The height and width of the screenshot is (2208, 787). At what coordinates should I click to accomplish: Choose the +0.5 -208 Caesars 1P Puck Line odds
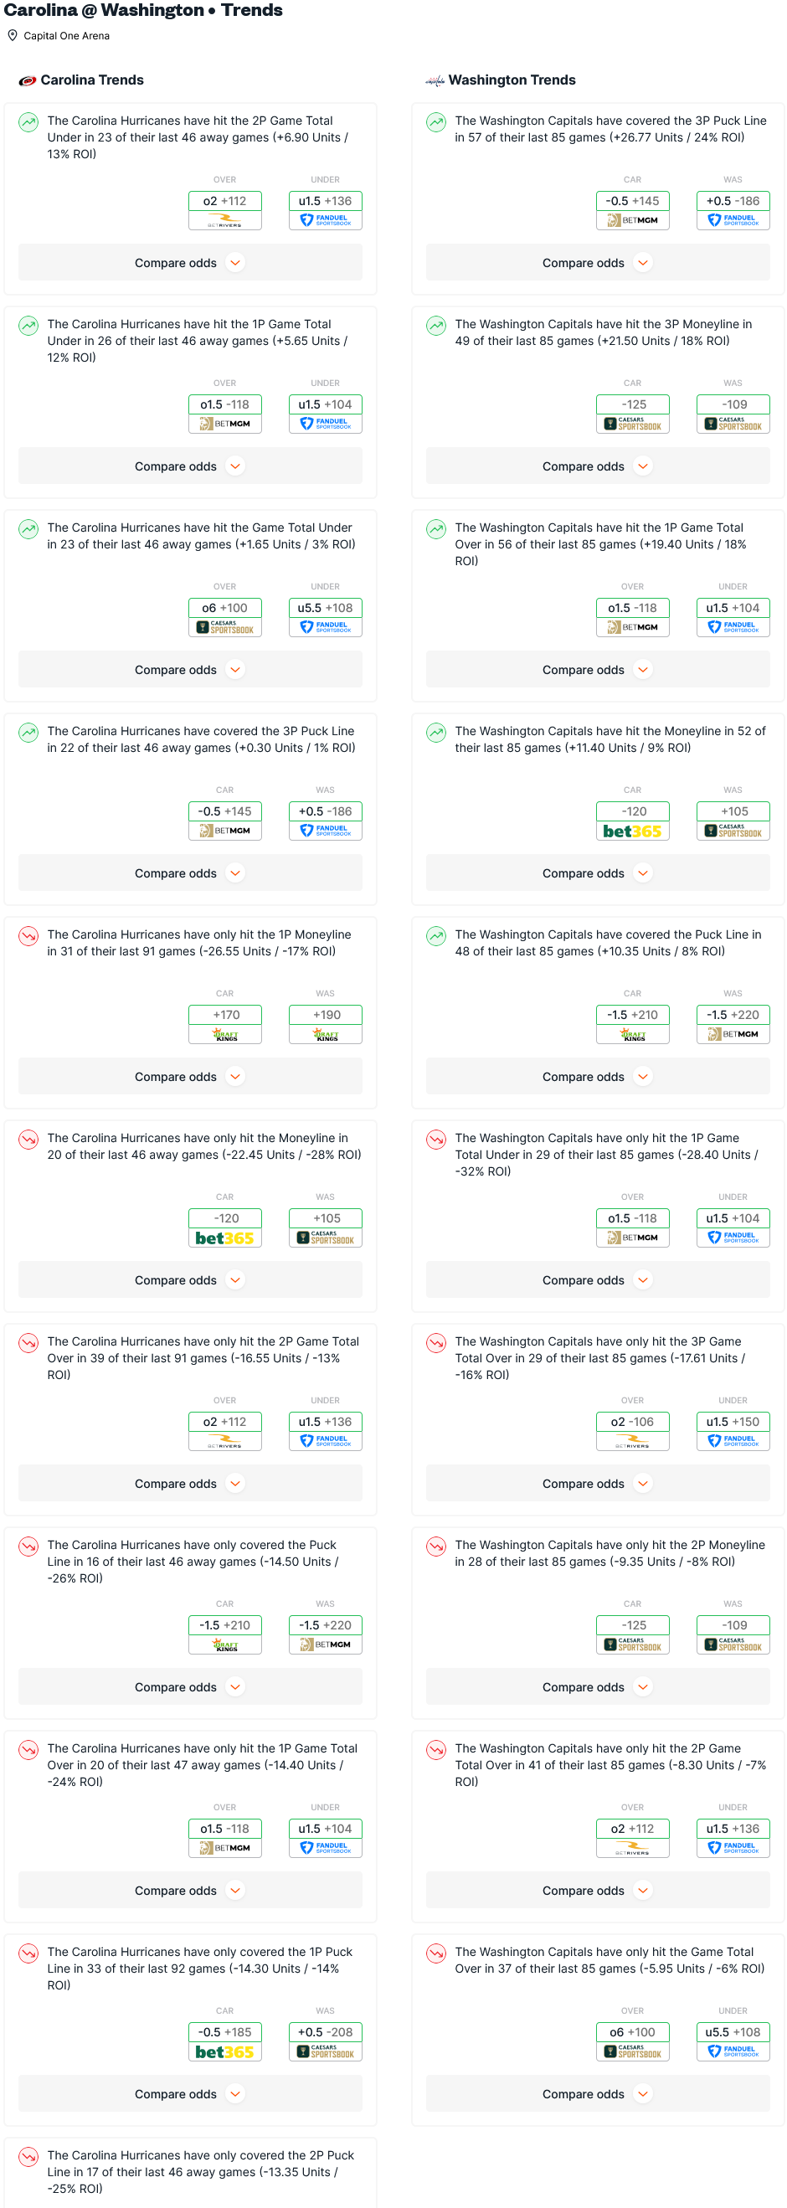click(325, 2041)
